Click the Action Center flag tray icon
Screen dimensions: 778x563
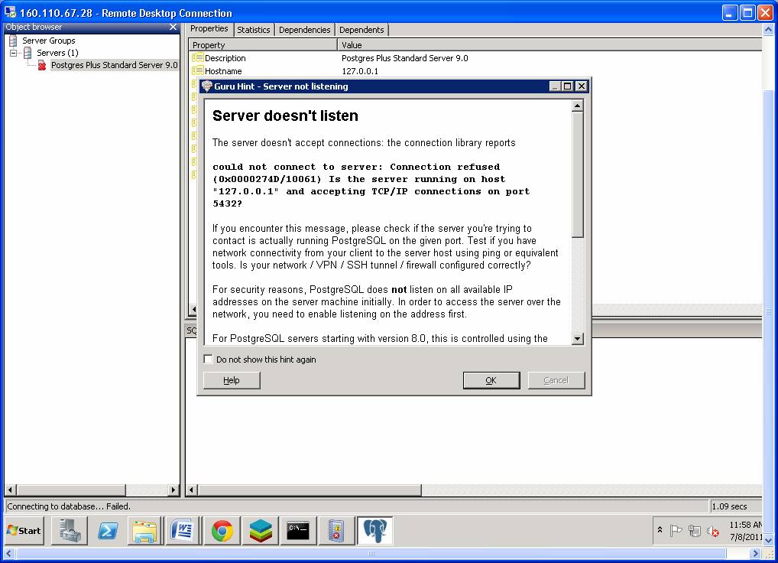click(x=676, y=531)
